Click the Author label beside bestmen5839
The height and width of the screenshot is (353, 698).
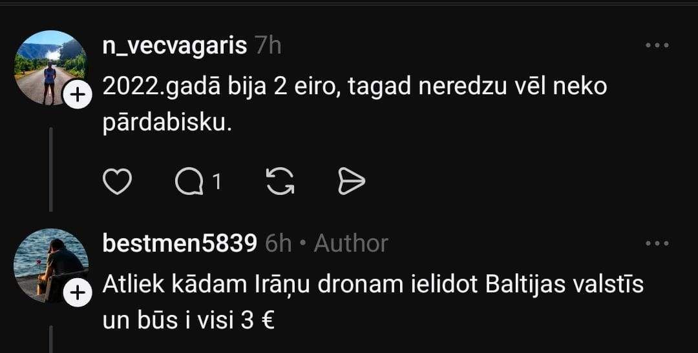(351, 244)
